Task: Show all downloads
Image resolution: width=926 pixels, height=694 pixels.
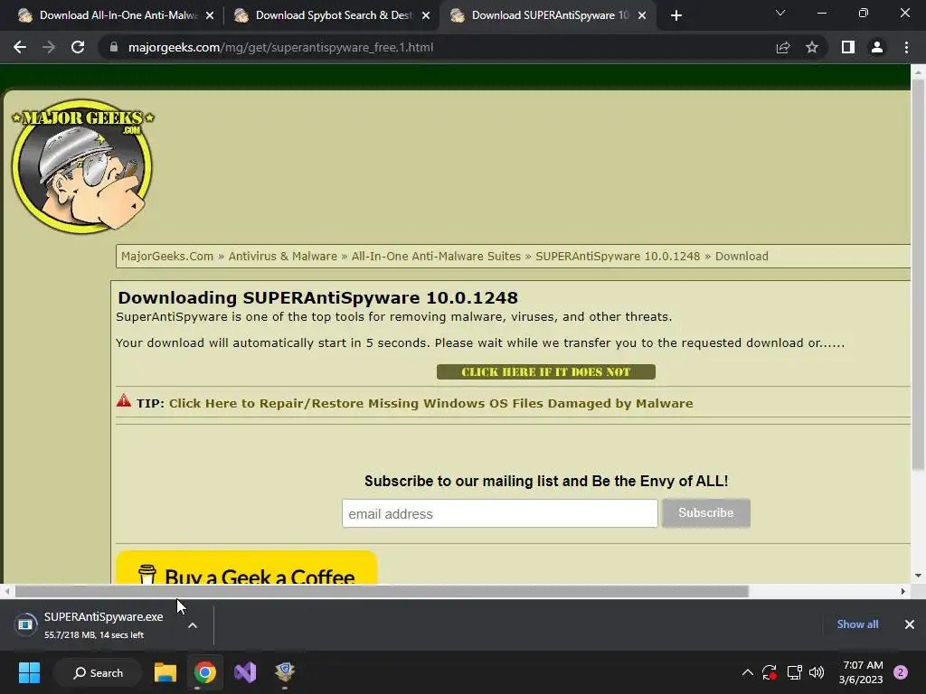Action: 857,624
